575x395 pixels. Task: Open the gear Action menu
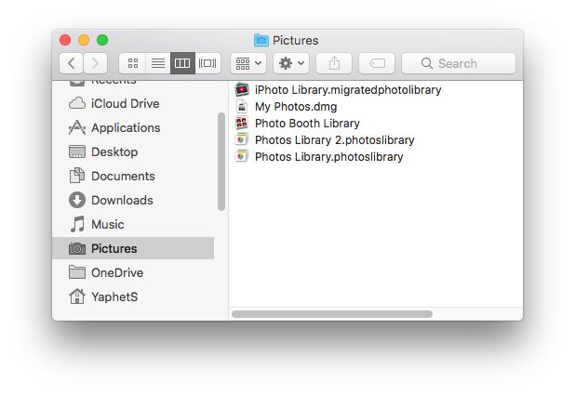pyautogui.click(x=291, y=63)
